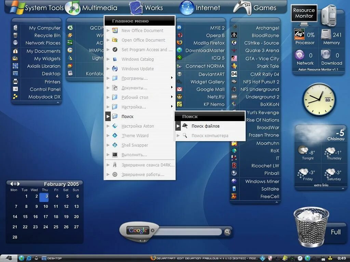Collapse the weather widget with bottom arrow

(343, 188)
